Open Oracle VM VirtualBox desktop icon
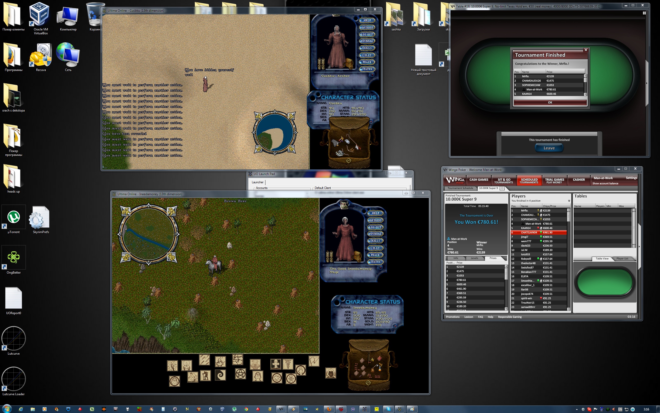Screen dimensions: 660x413 coord(41,19)
